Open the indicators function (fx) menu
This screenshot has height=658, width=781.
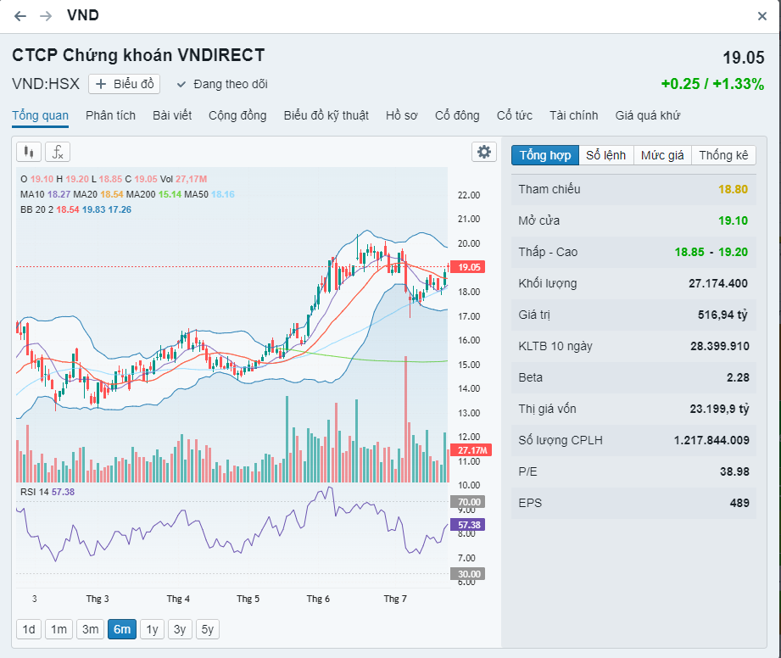coord(58,152)
